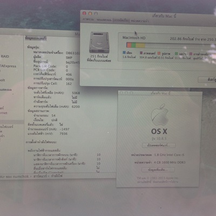Click the highlighted battery information heading
Image resolution: width=216 pixels, height=216 pixels.
pyautogui.click(x=36, y=38)
